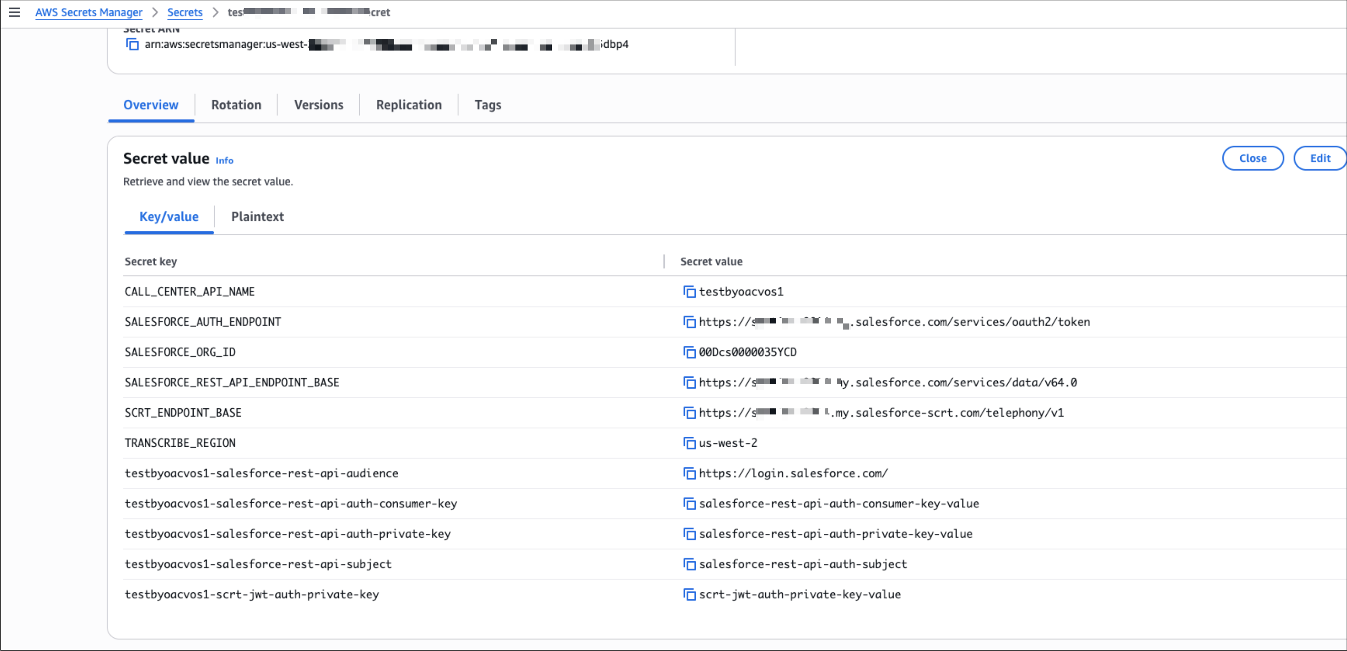This screenshot has width=1347, height=651.
Task: Copy the CALL_CENTER_API_NAME value
Action: coord(689,292)
